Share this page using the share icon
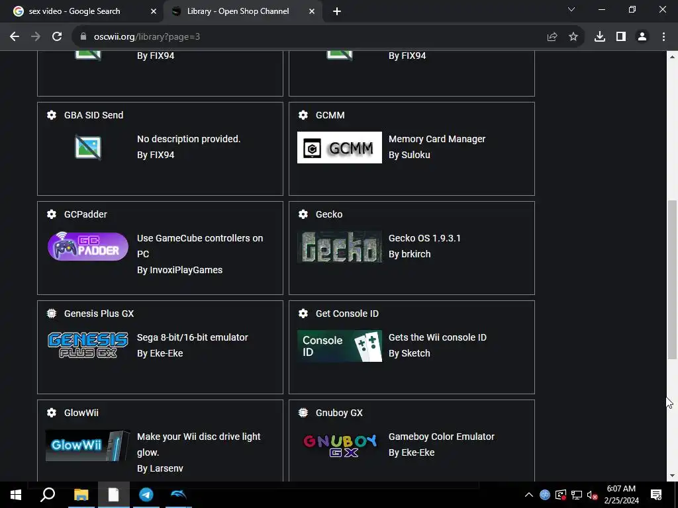 pyautogui.click(x=552, y=37)
